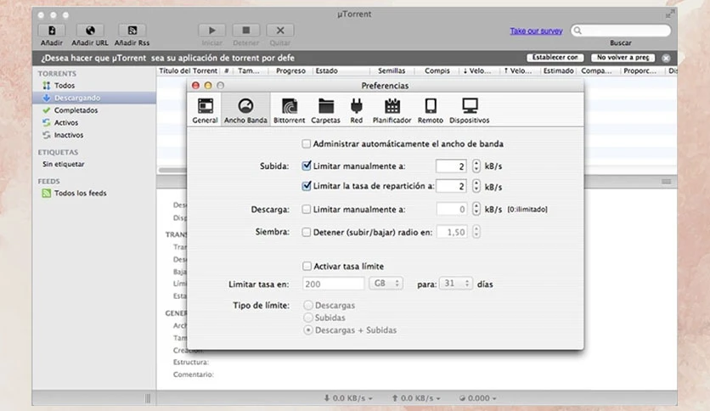The height and width of the screenshot is (411, 710).
Task: Open ratio 0.000 status dropdown
Action: point(477,398)
